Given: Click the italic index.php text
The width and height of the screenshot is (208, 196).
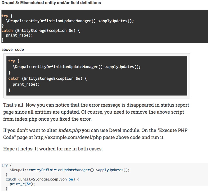Looking at the screenshot, I should pyautogui.click(x=70, y=130).
